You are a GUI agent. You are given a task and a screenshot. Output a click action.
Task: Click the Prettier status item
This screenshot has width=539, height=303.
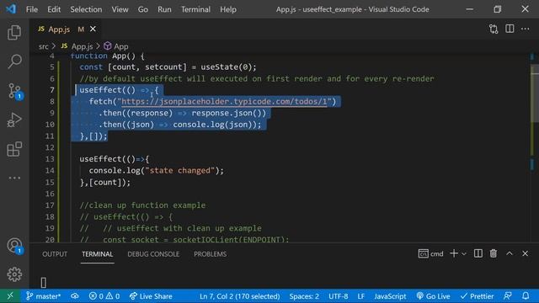tap(477, 295)
